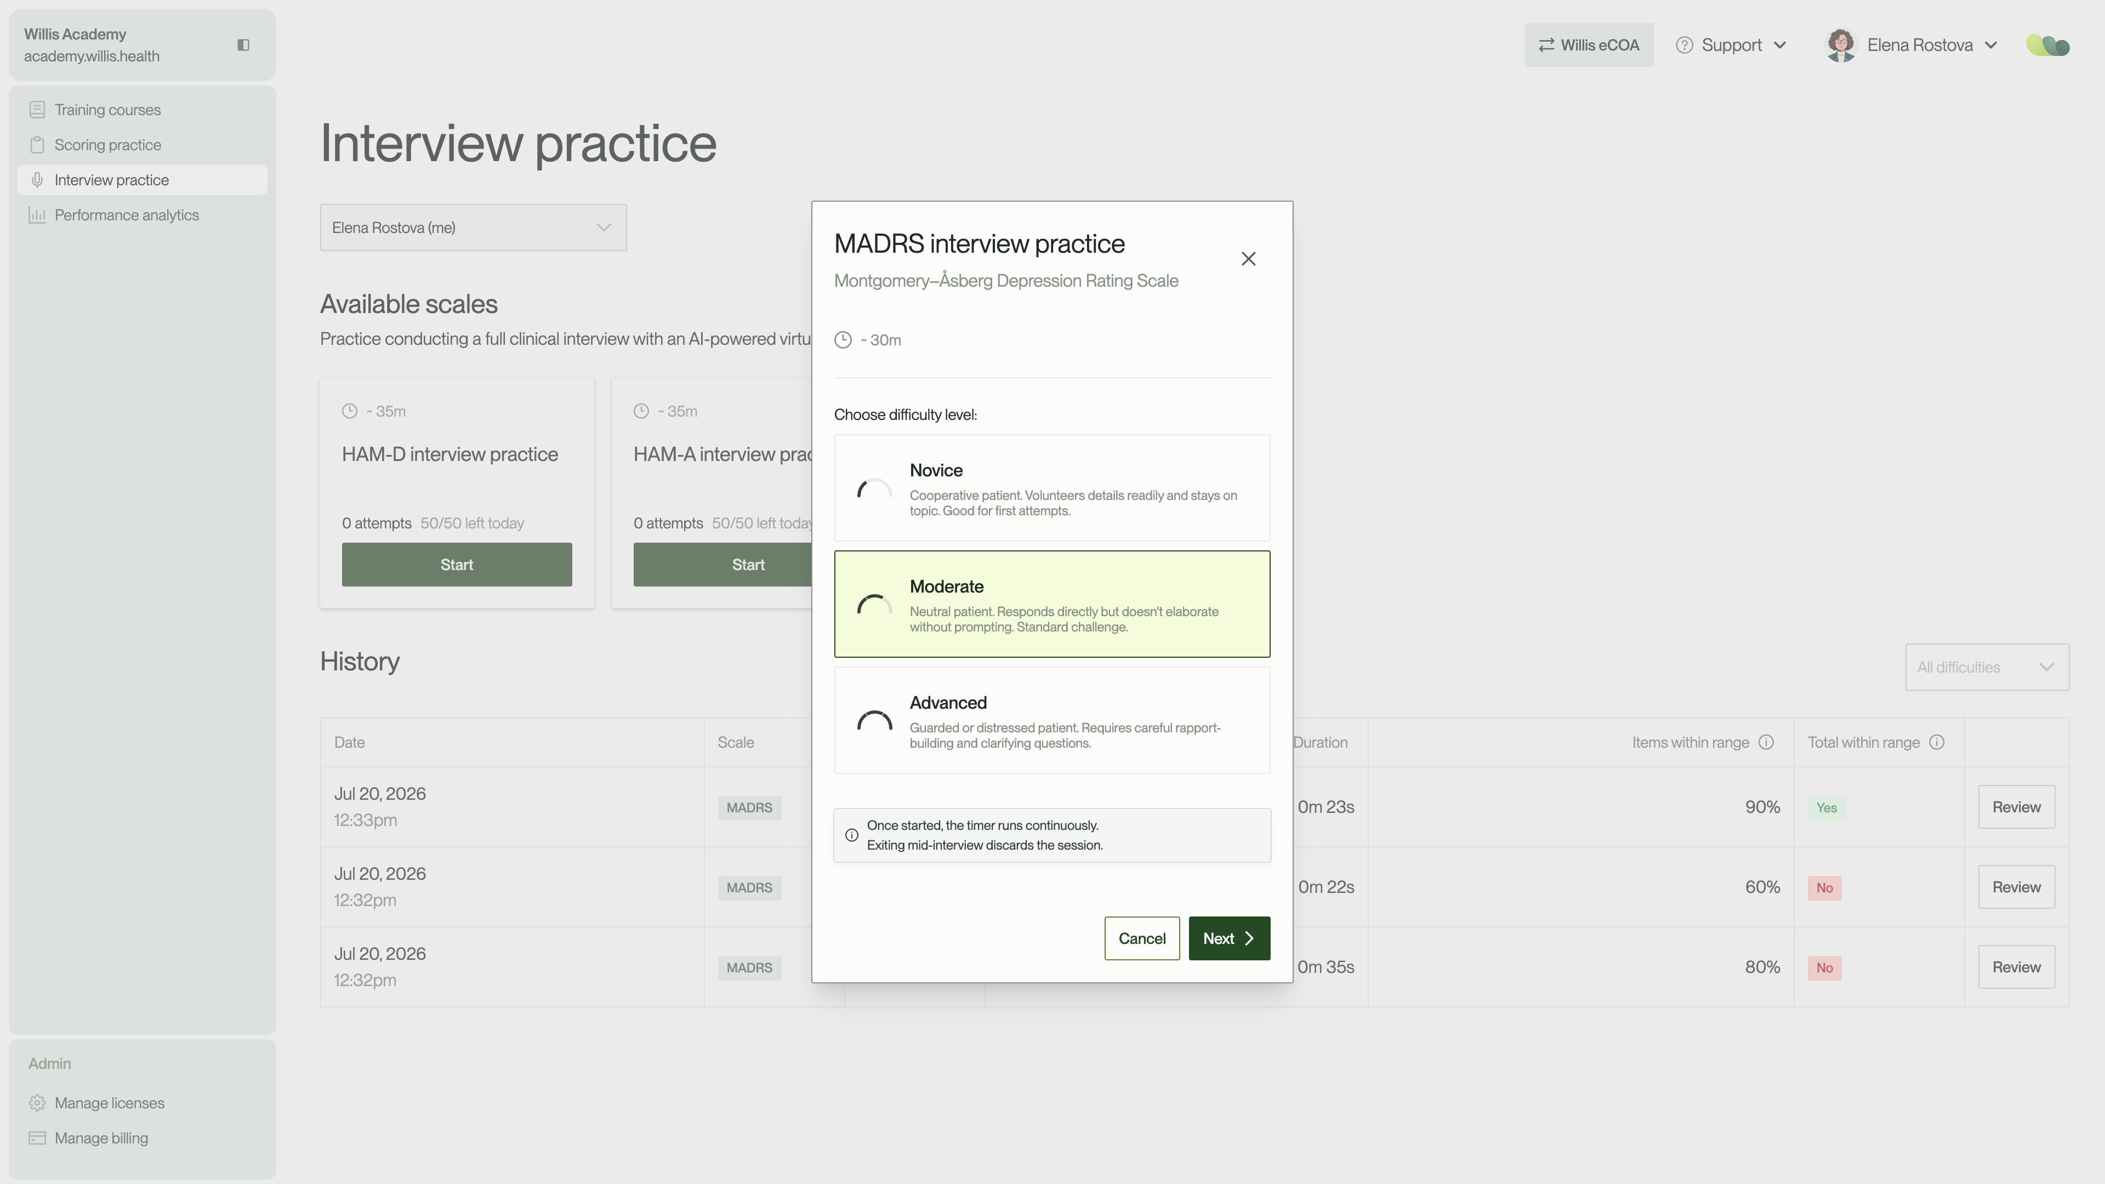Click the No badge in the 60% row
The image size is (2105, 1184).
point(1824,887)
